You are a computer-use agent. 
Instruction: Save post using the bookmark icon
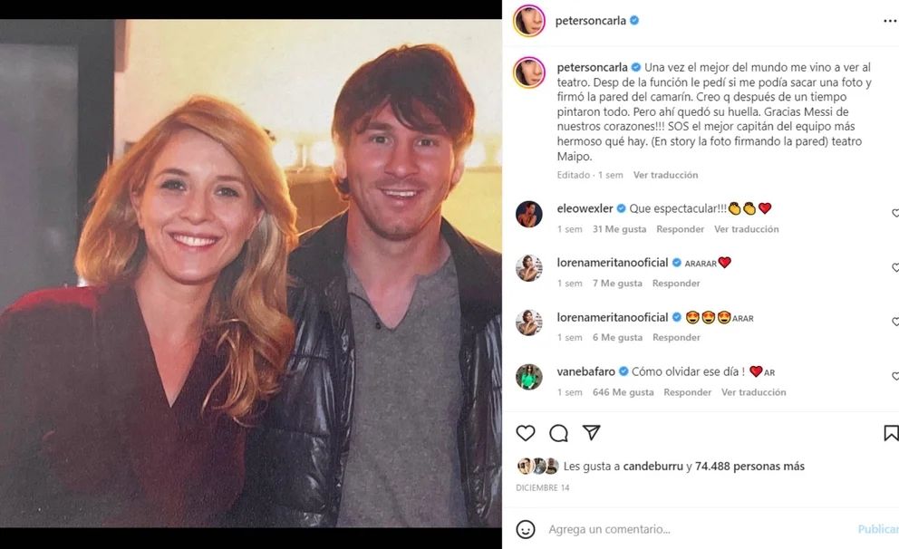click(890, 433)
